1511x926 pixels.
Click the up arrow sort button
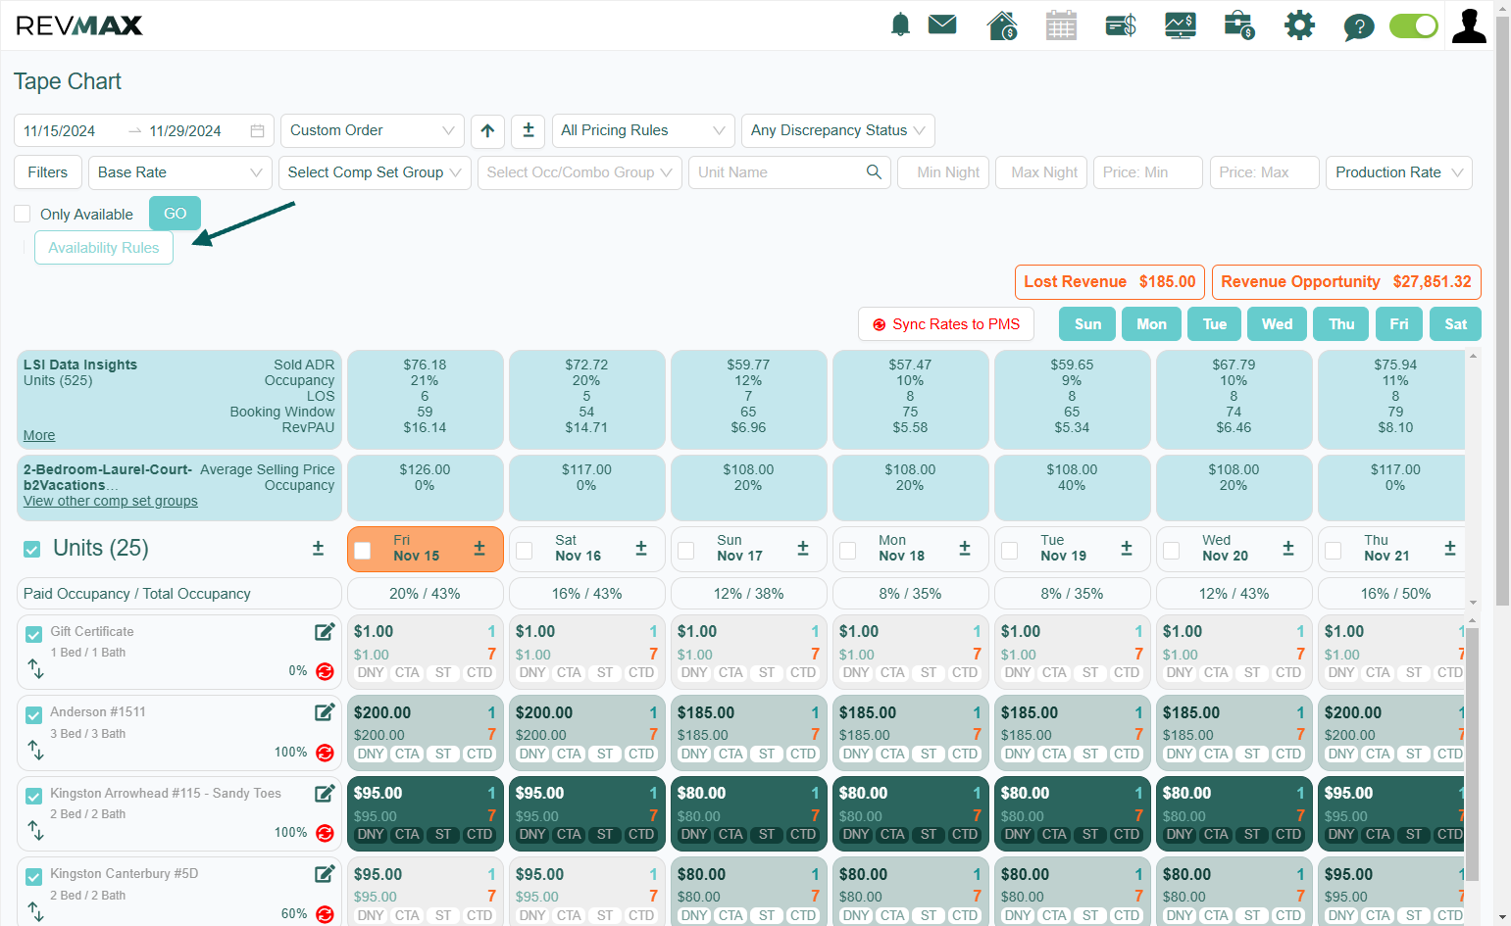pos(487,130)
